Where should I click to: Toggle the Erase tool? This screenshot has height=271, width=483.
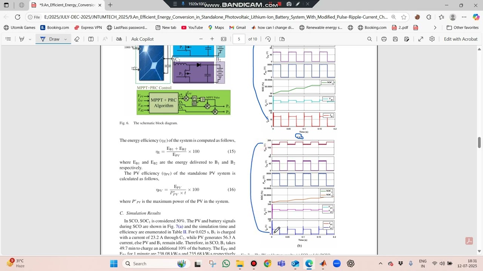77,39
